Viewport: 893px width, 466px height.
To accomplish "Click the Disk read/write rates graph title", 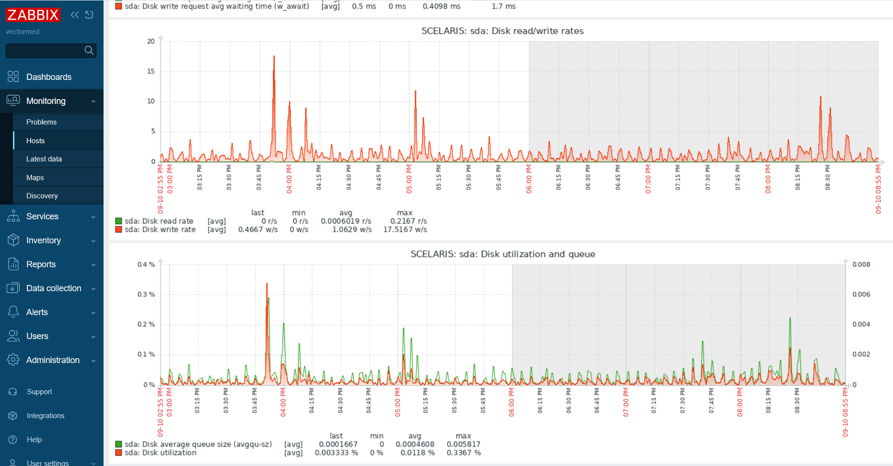I will click(502, 31).
